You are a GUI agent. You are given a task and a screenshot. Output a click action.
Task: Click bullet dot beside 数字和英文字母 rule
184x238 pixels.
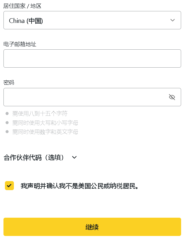(x=7, y=132)
